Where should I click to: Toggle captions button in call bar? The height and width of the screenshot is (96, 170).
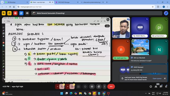[x=92, y=86]
